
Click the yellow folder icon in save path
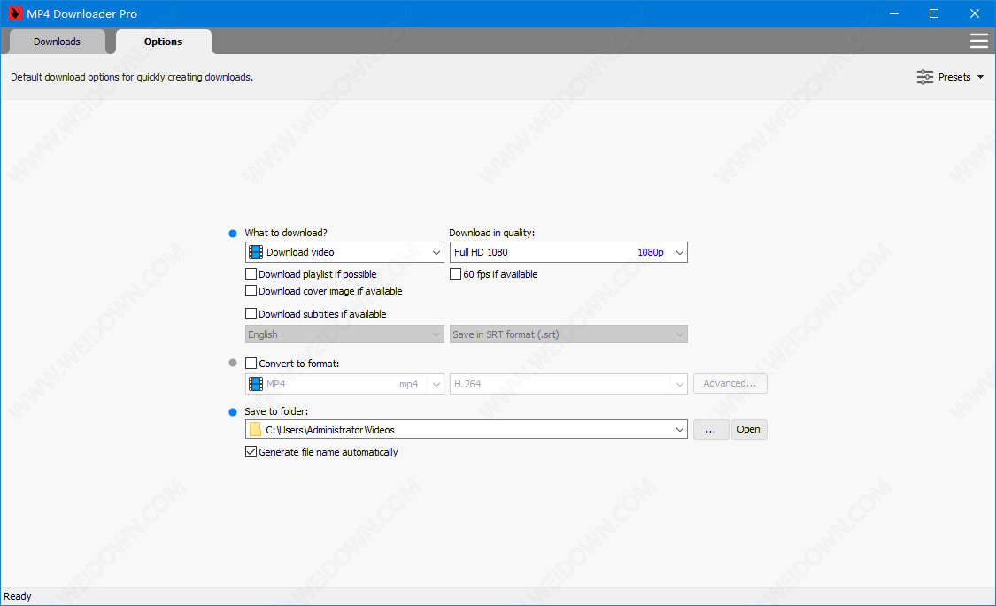pyautogui.click(x=255, y=430)
